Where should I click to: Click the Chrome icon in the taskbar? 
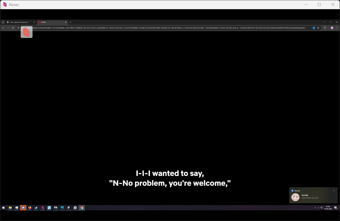(x=82, y=208)
